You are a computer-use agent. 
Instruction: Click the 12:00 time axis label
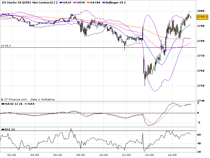tap(127, 155)
